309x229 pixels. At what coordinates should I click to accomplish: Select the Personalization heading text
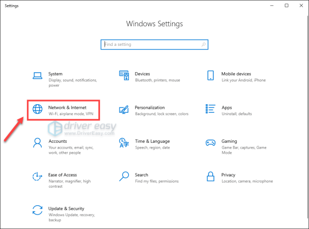tap(149, 107)
